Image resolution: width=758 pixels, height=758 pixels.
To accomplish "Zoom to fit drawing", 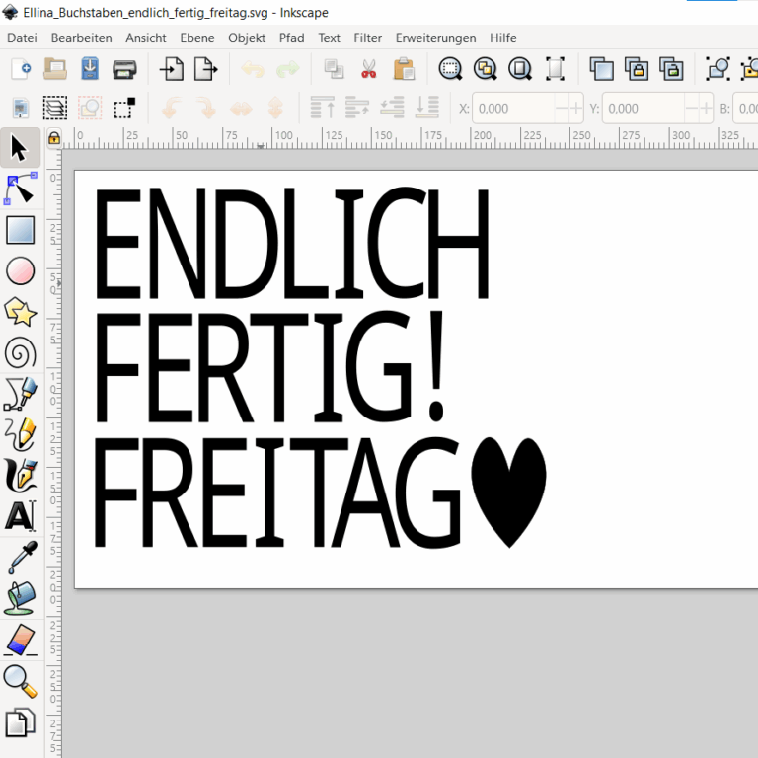I will [x=485, y=69].
